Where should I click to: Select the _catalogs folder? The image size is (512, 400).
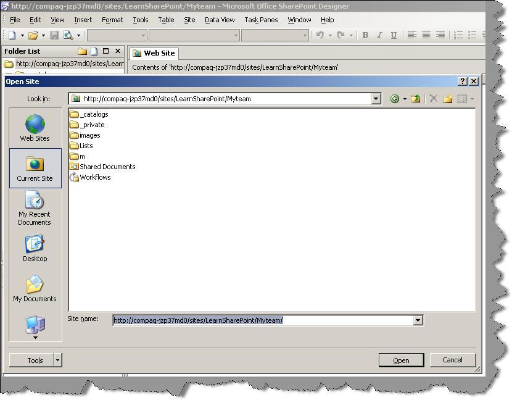click(89, 114)
